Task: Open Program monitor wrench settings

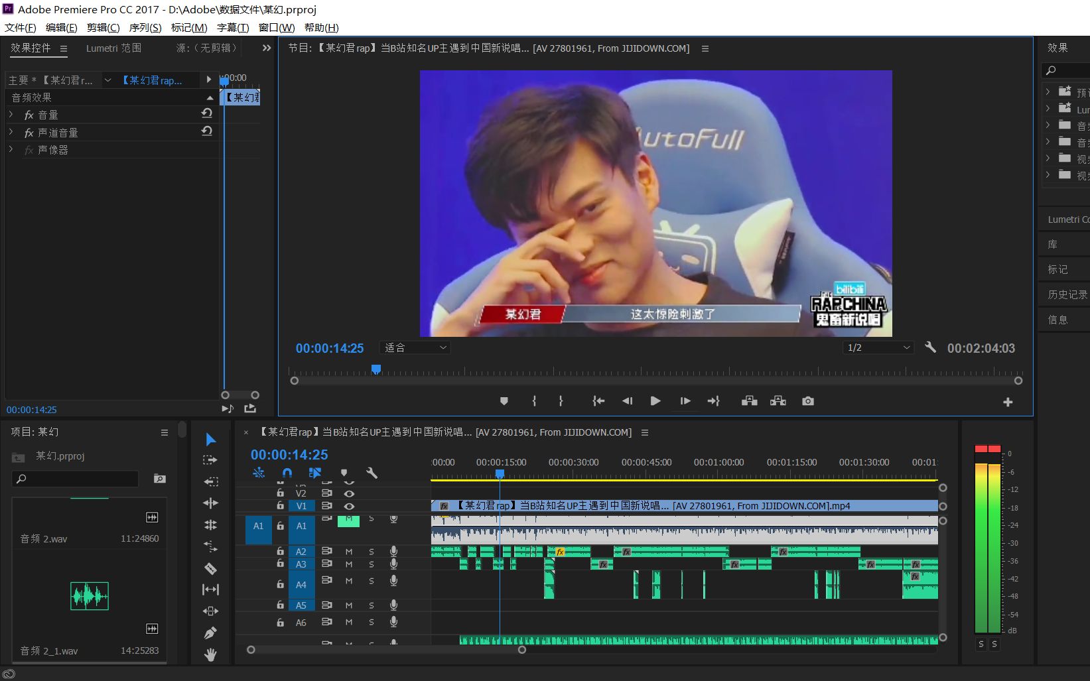Action: pos(931,347)
